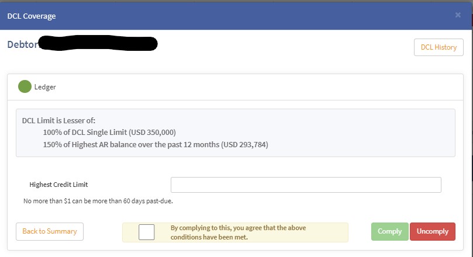The image size is (473, 257).
Task: Click the green Ledger status circle
Action: [25, 87]
